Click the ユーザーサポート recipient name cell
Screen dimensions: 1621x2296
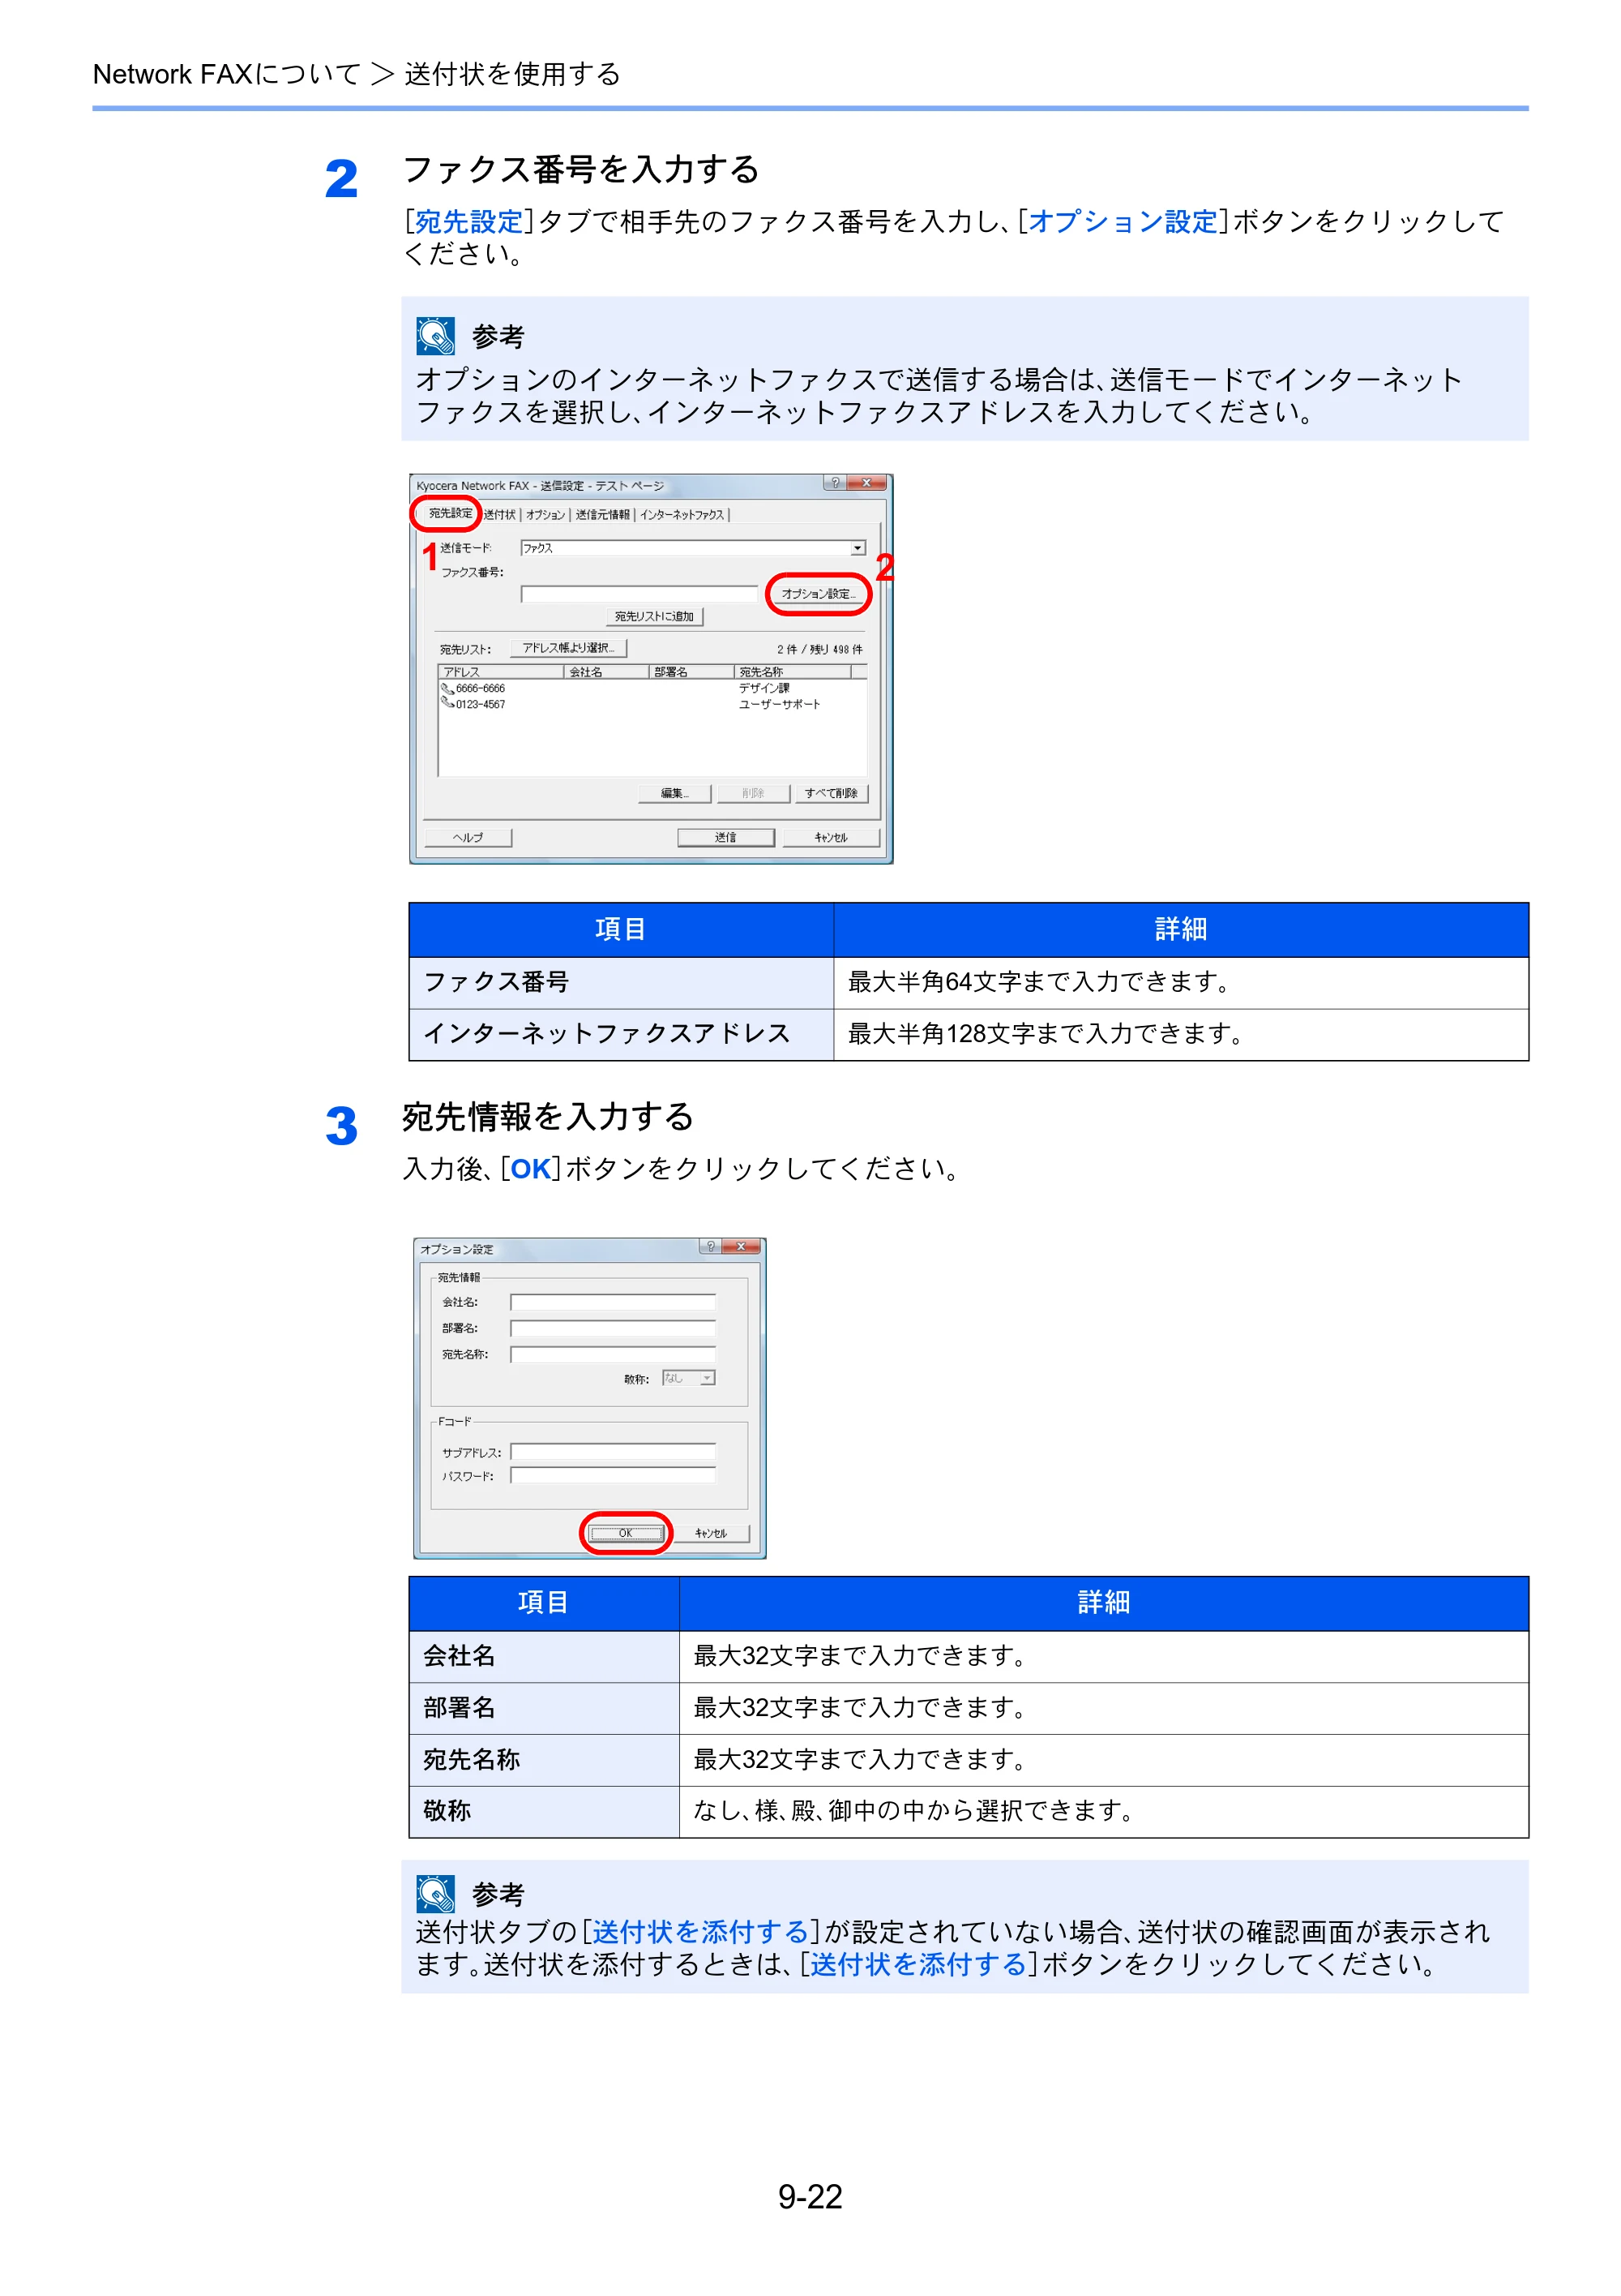coord(780,705)
